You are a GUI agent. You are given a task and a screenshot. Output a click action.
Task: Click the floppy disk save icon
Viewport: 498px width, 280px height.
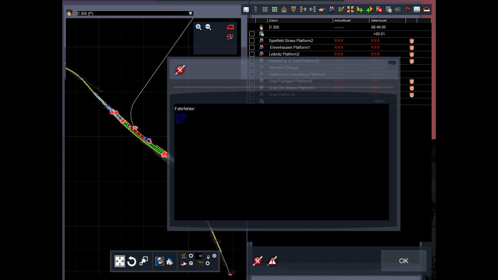246,10
